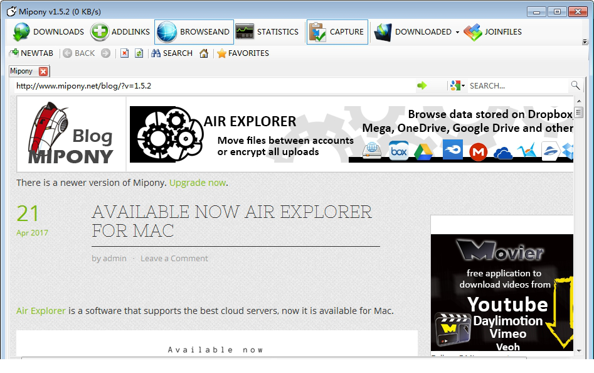This screenshot has height=373, width=594.
Task: Click the Google Drive icon in banner
Action: 423,151
